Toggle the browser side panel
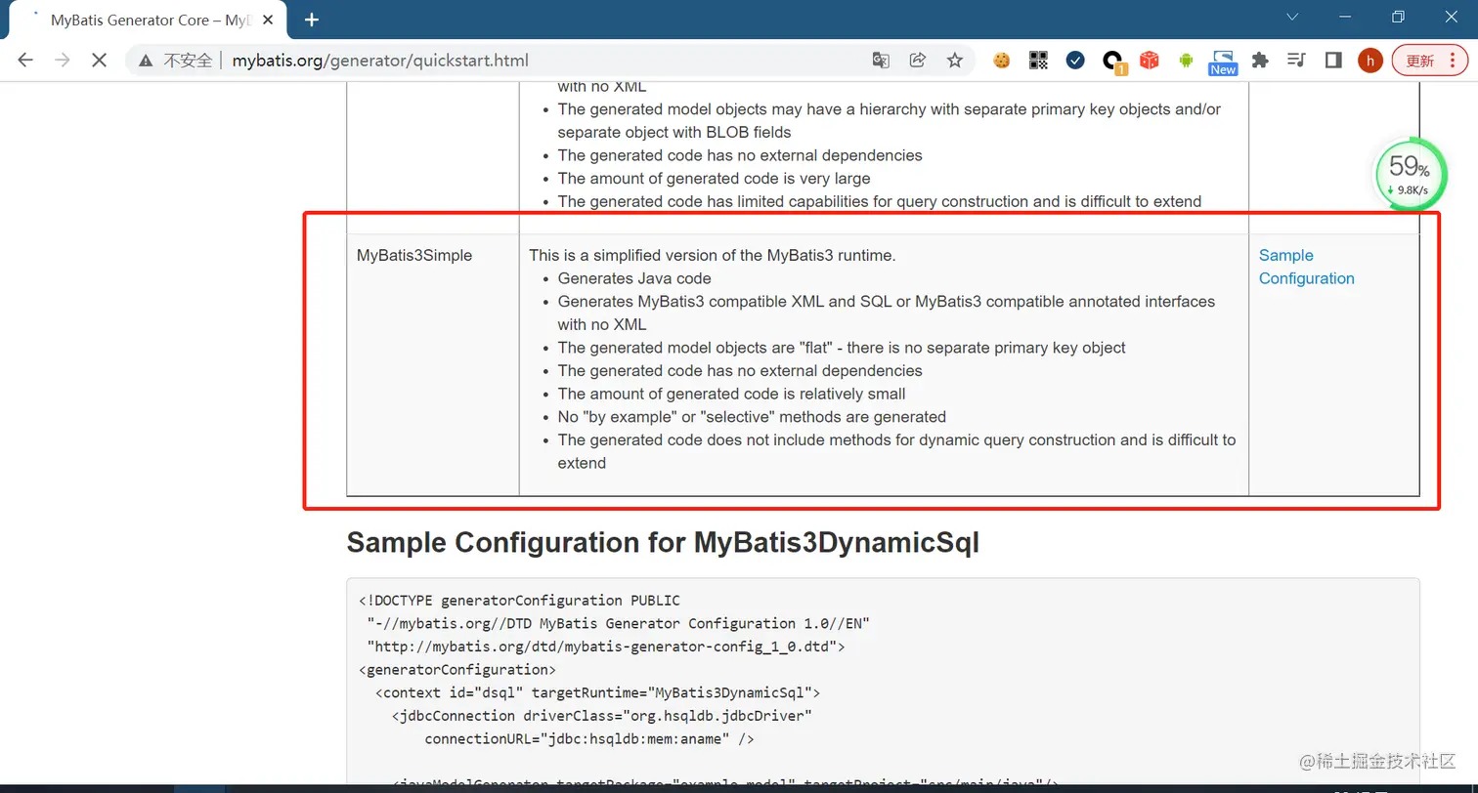Screen dimensions: 1478x793 (x=1333, y=61)
